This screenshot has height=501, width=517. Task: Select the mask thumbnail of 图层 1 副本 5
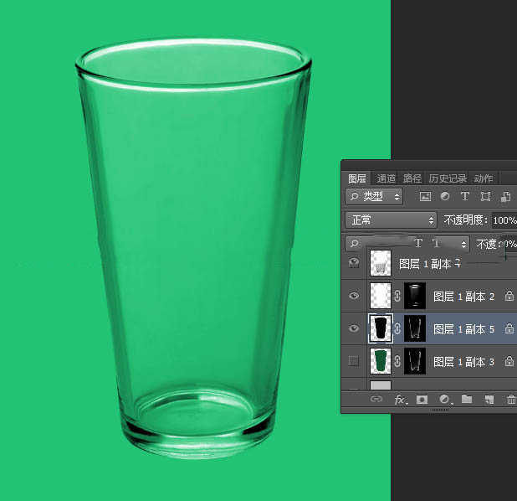(415, 329)
